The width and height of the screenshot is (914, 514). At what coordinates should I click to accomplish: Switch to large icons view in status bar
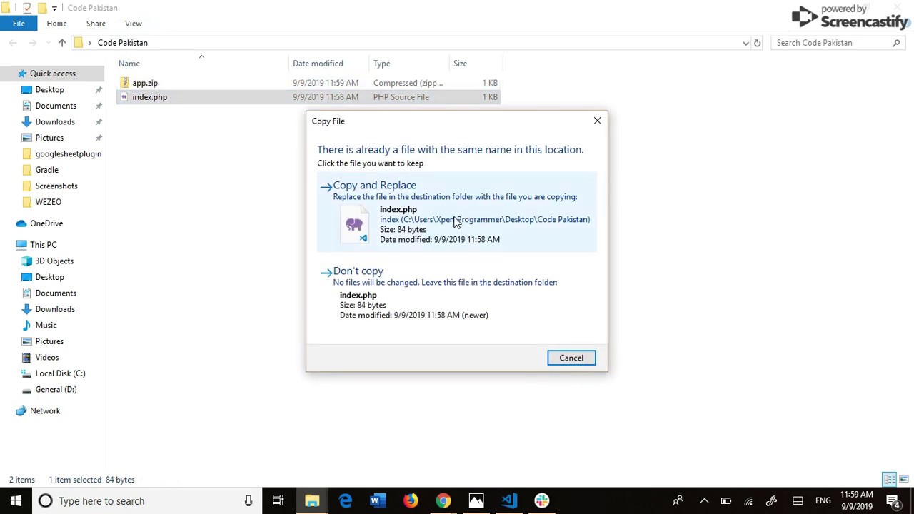pos(903,480)
